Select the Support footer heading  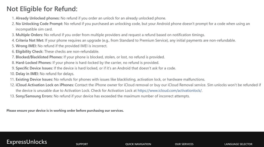pos(82,144)
